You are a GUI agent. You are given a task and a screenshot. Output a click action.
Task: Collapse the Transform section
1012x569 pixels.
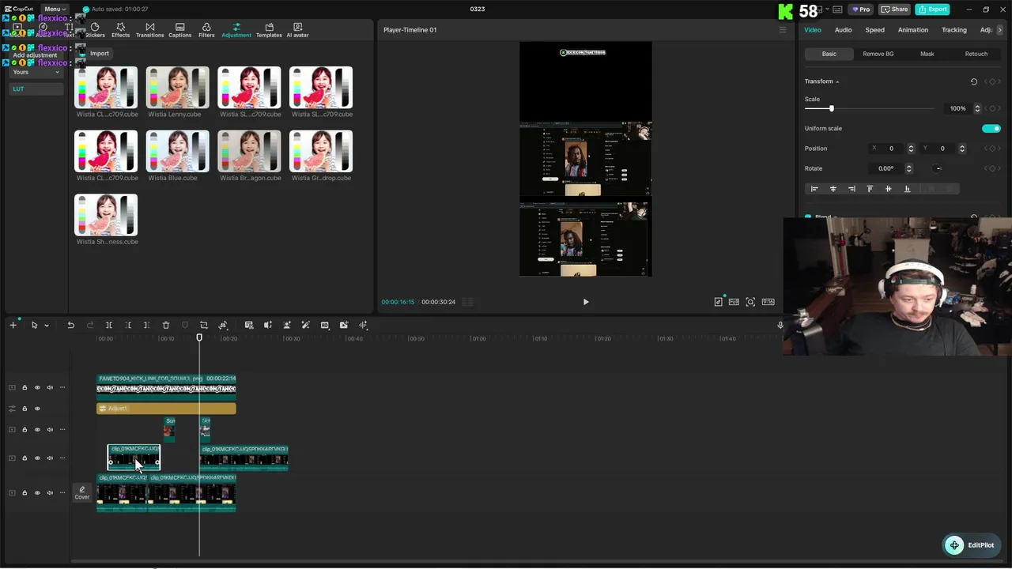[x=837, y=81]
